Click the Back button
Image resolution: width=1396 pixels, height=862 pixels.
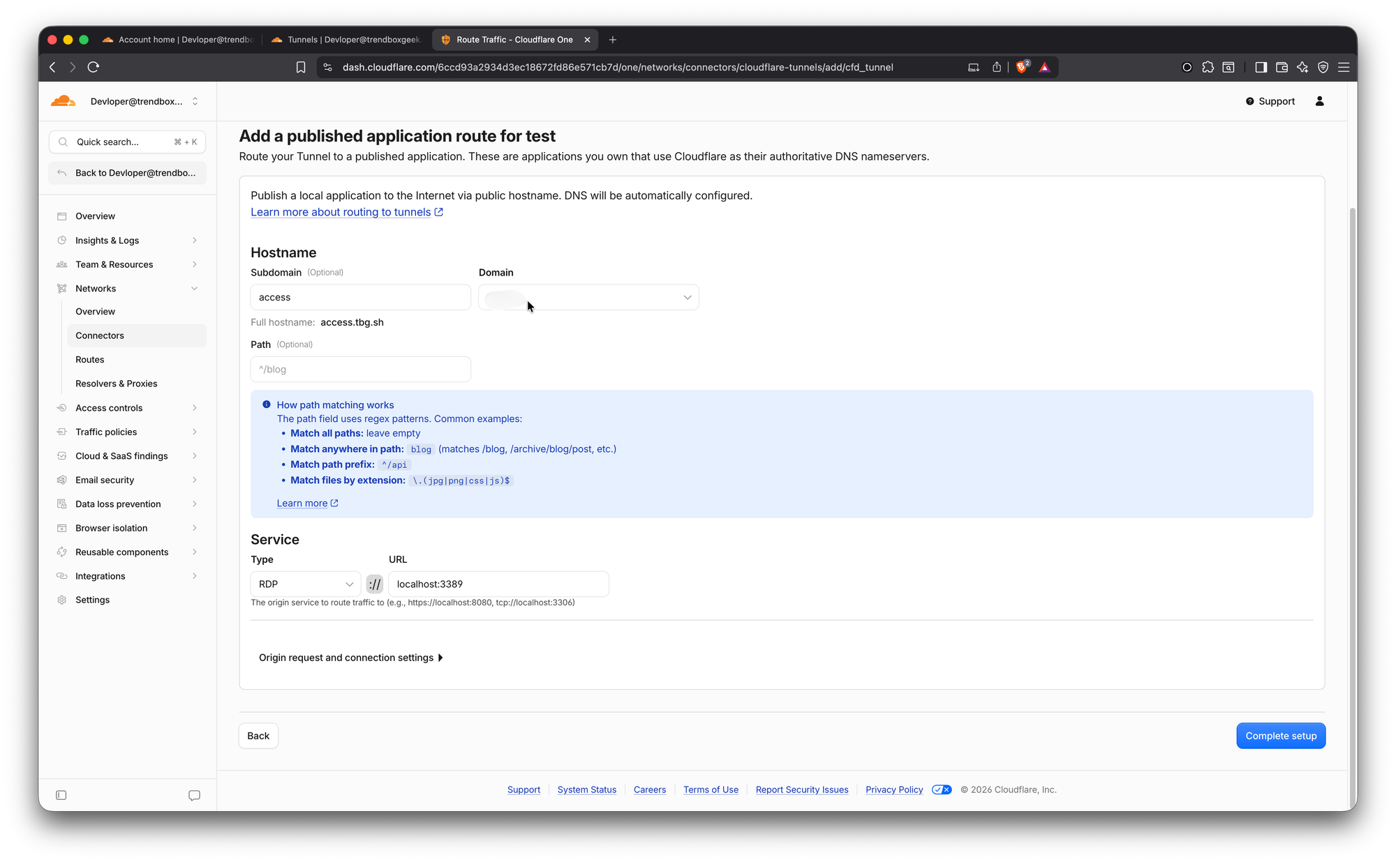[258, 736]
